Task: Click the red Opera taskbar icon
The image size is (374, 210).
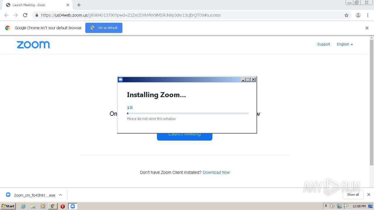Action: click(63, 206)
